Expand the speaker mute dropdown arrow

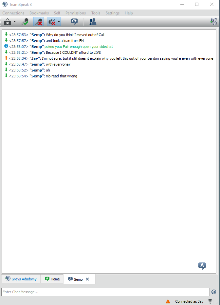click(x=59, y=22)
